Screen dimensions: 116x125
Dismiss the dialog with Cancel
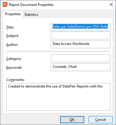click(101, 120)
